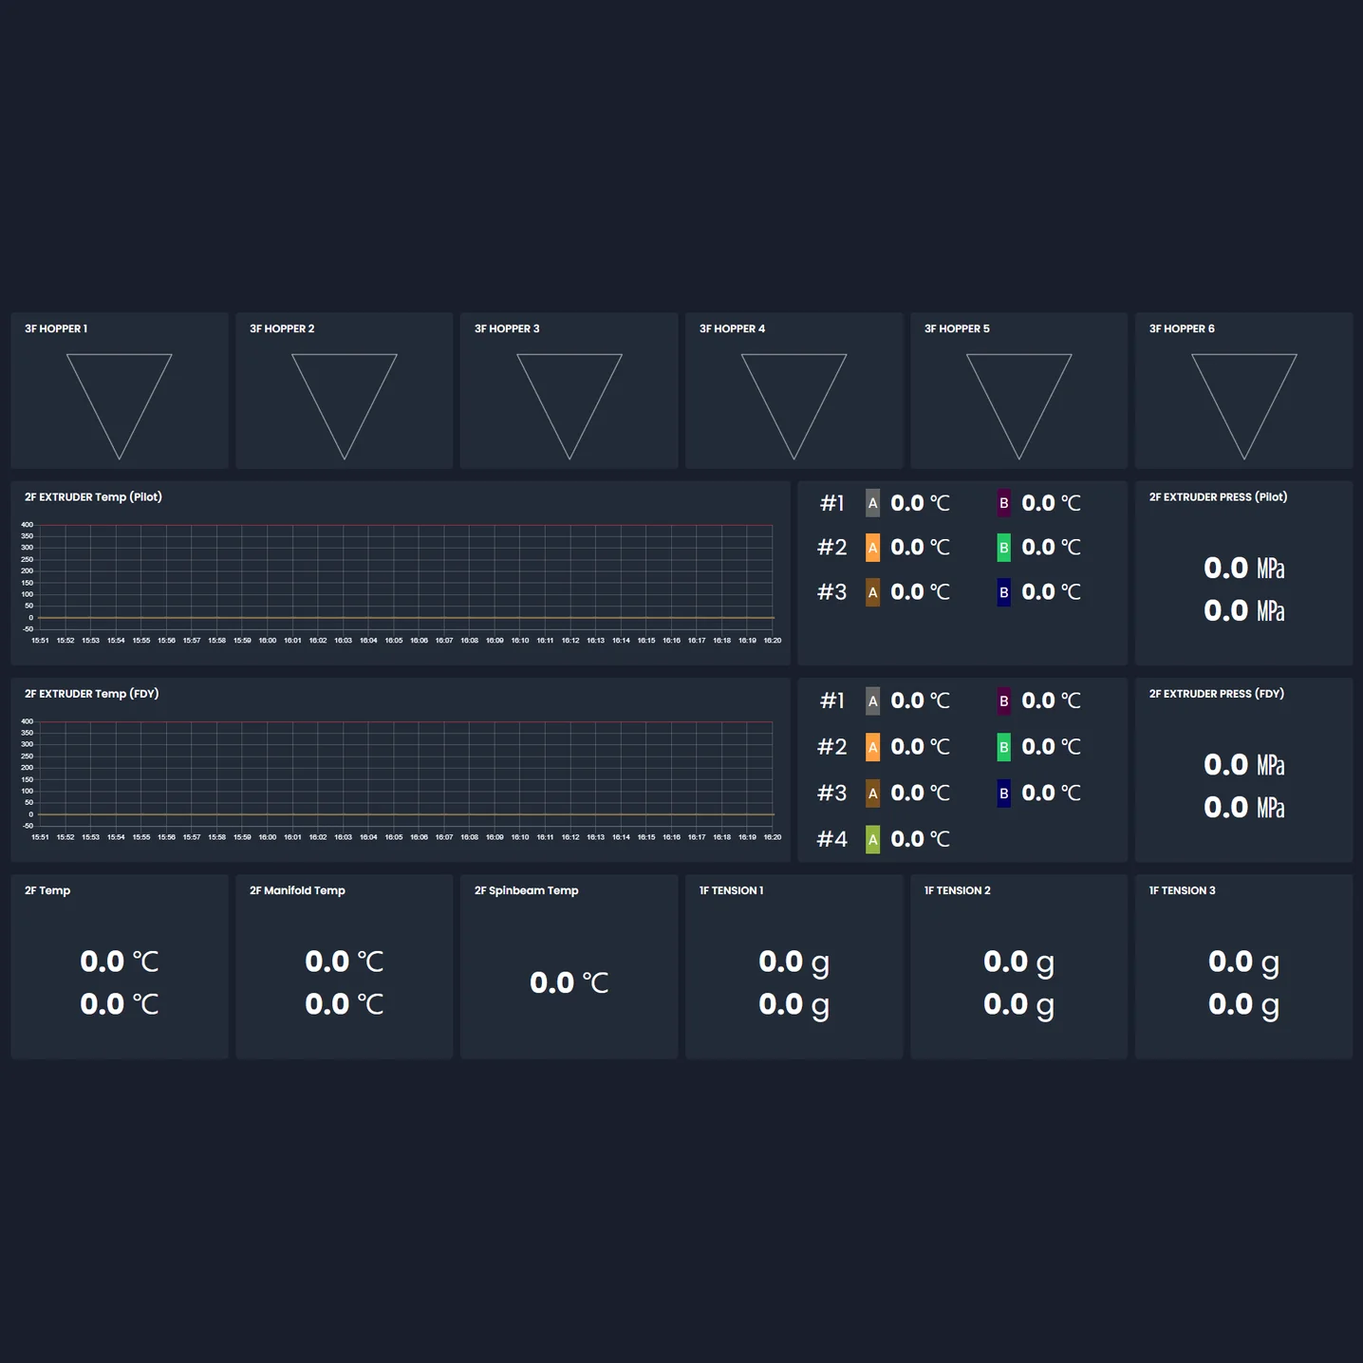Select green B badge in Pilot row #2
This screenshot has width=1363, height=1363.
(x=1003, y=548)
